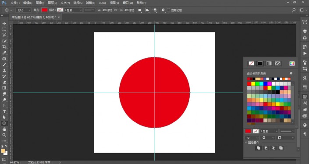This screenshot has height=164, width=309.
Task: Select the Pen tool
Action: (4, 106)
